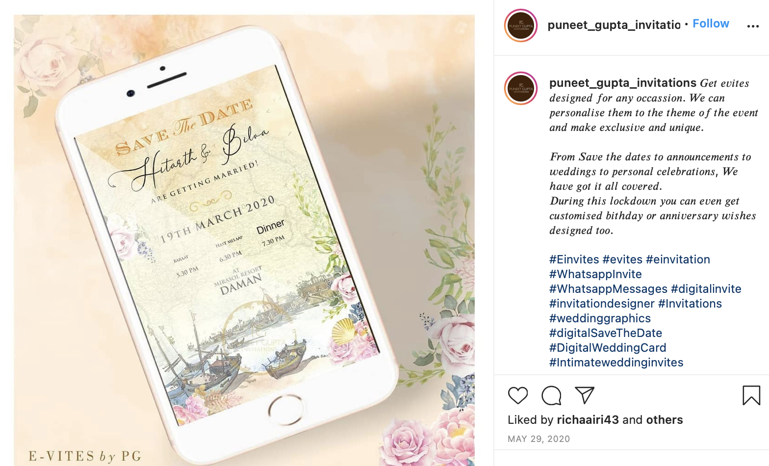The image size is (769, 466).
Task: Open the three-dot more options menu
Action: click(x=753, y=26)
